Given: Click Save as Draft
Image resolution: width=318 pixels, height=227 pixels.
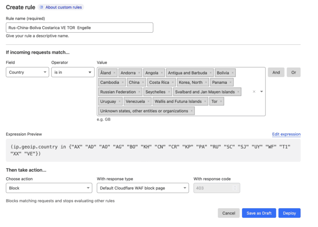Looking at the screenshot, I should [x=259, y=213].
